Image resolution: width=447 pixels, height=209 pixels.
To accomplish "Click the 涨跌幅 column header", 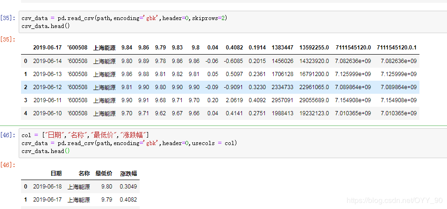I will pos(128,174).
